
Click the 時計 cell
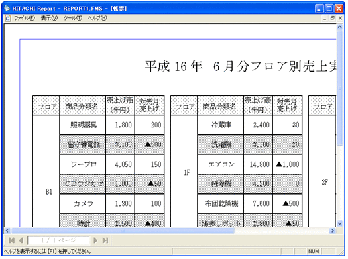(83, 221)
